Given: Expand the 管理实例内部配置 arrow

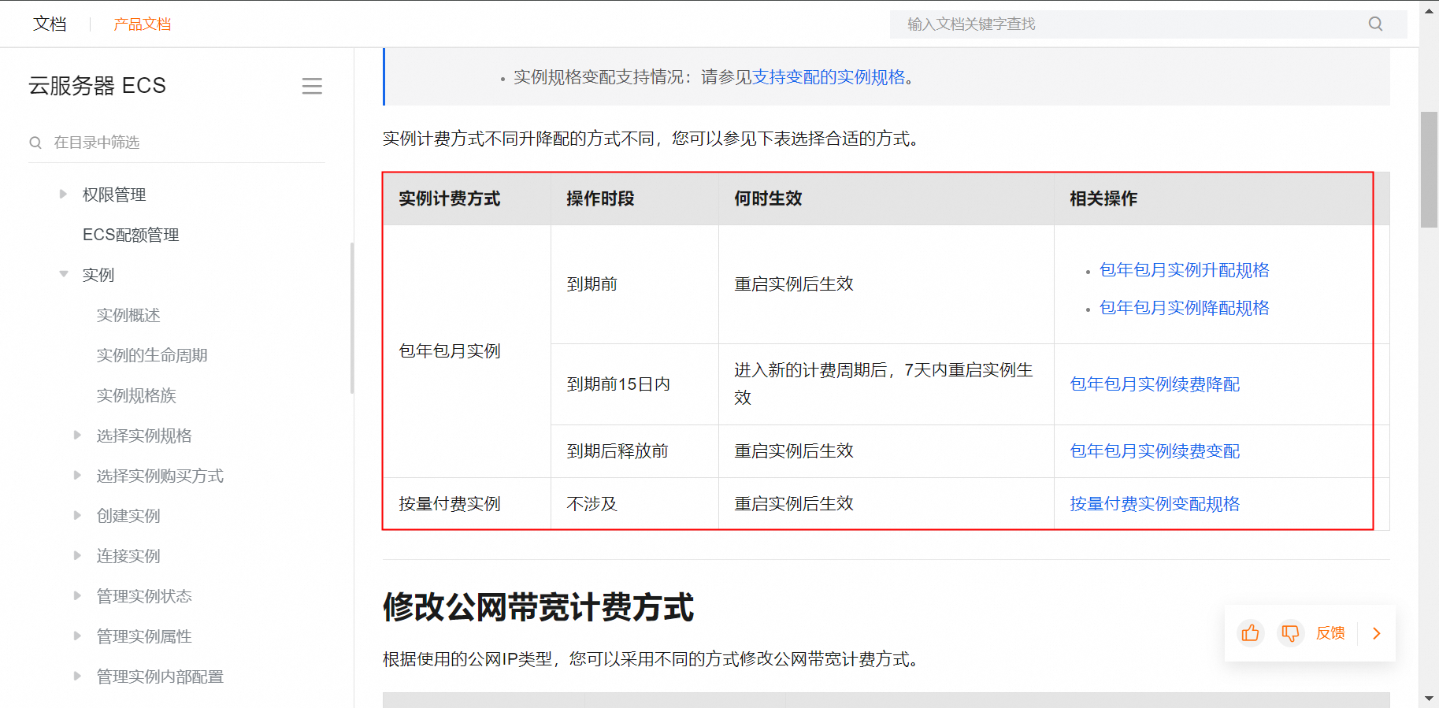Looking at the screenshot, I should (77, 676).
